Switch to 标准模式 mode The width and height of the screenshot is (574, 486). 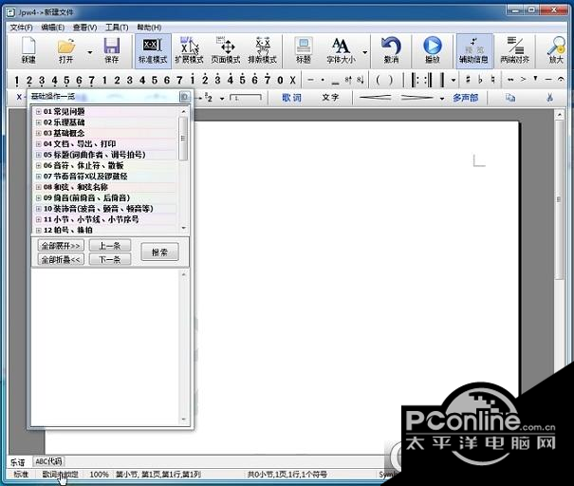tap(153, 50)
